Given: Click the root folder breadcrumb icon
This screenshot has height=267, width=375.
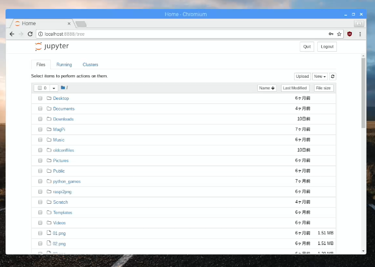Looking at the screenshot, I should 63,88.
